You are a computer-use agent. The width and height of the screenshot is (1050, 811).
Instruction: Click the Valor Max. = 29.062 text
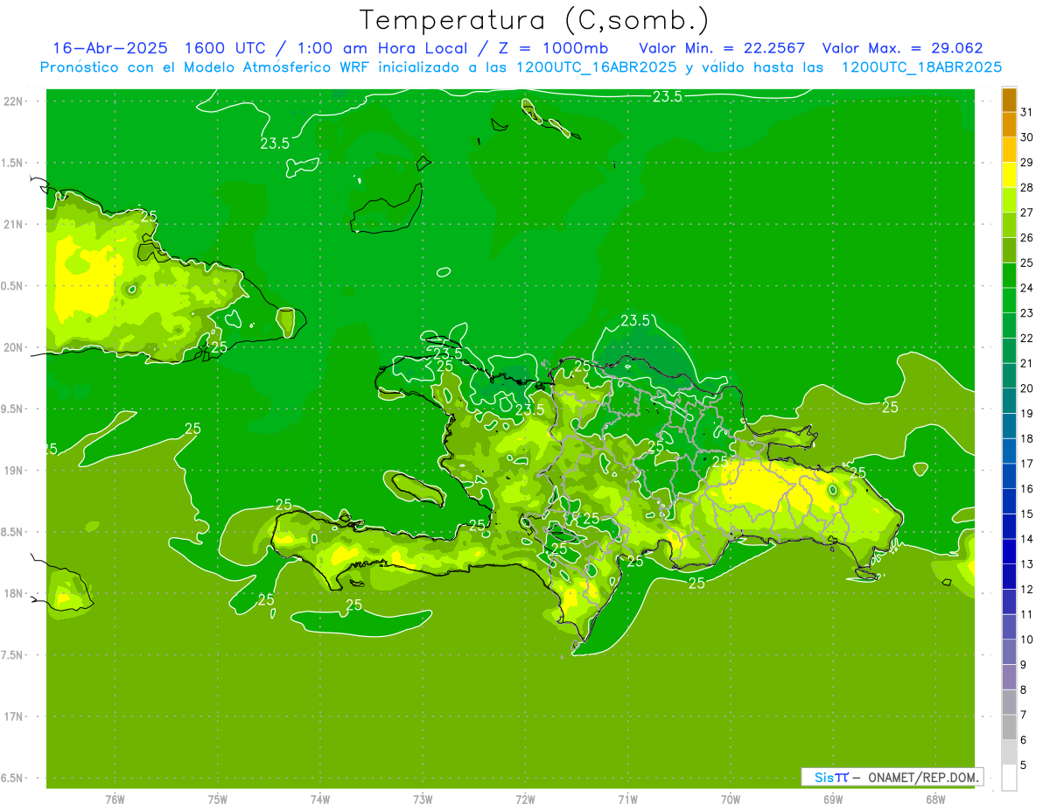tap(903, 48)
